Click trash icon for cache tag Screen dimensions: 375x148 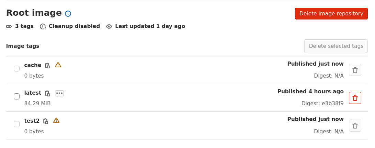[355, 70]
